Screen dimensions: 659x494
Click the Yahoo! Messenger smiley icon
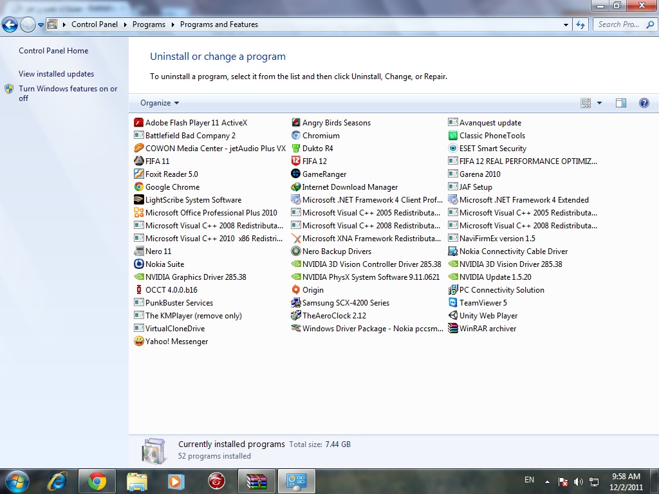[x=139, y=342]
